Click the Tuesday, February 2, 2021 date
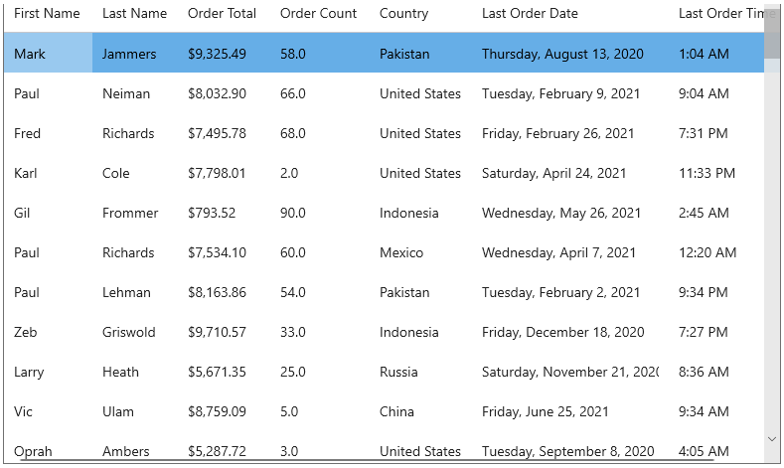The height and width of the screenshot is (468, 784). point(560,292)
